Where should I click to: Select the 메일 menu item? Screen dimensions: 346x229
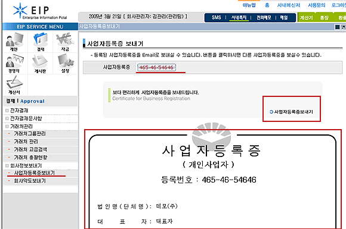coord(284,17)
